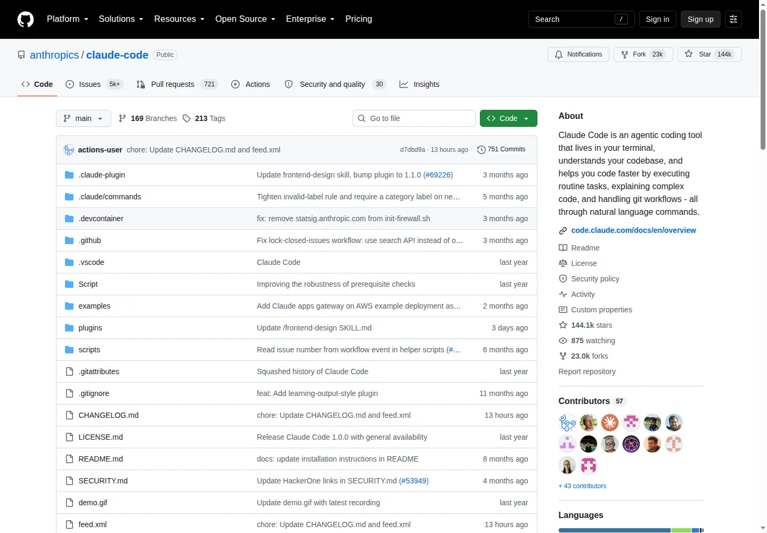Open the Enterprise dropdown

[x=311, y=19]
